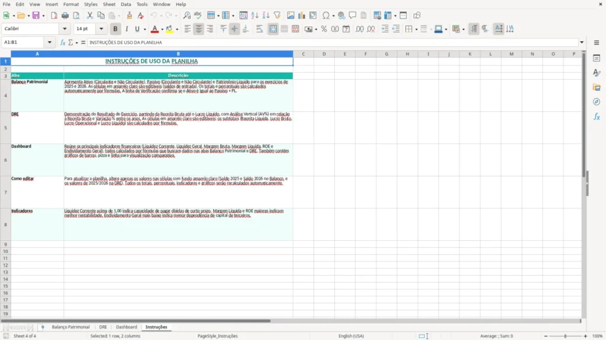
Task: Adjust the zoom slider
Action: click(565, 336)
